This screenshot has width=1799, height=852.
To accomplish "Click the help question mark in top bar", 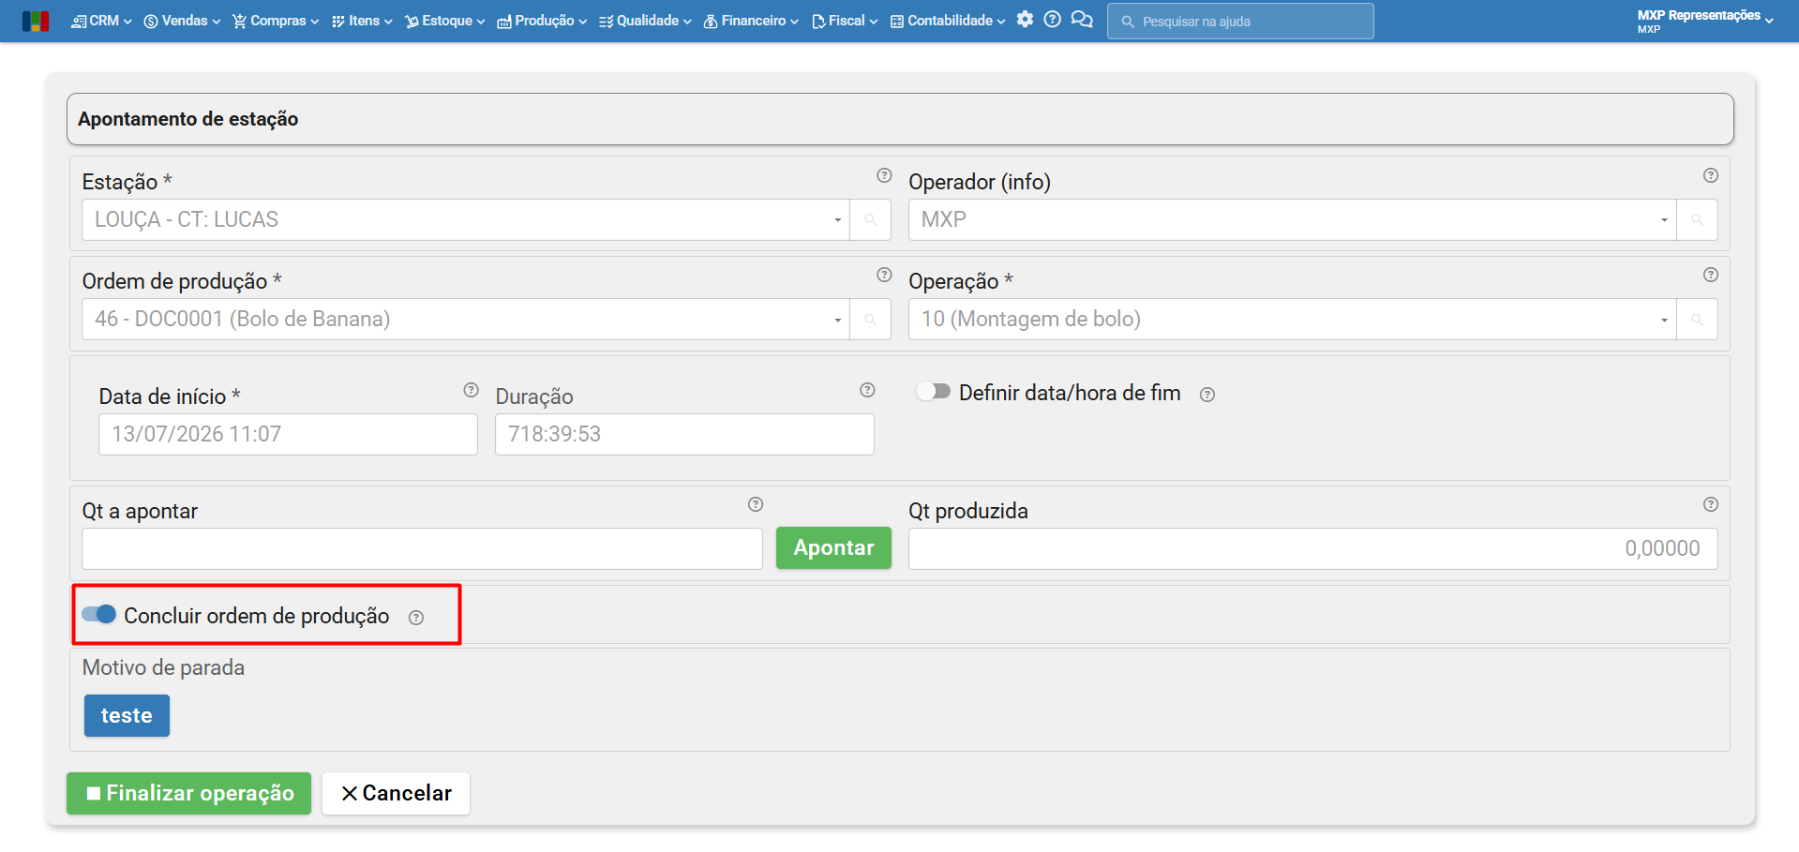I will click(1052, 20).
